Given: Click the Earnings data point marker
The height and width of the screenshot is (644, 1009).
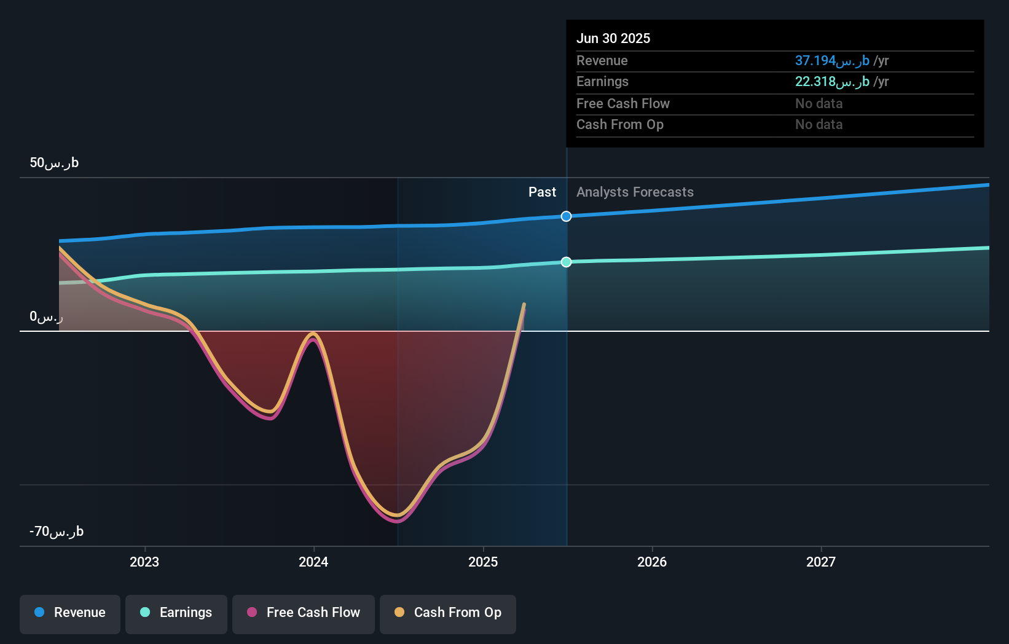Looking at the screenshot, I should [x=567, y=262].
